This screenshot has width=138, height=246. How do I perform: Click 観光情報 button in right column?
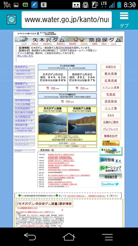[111, 74]
